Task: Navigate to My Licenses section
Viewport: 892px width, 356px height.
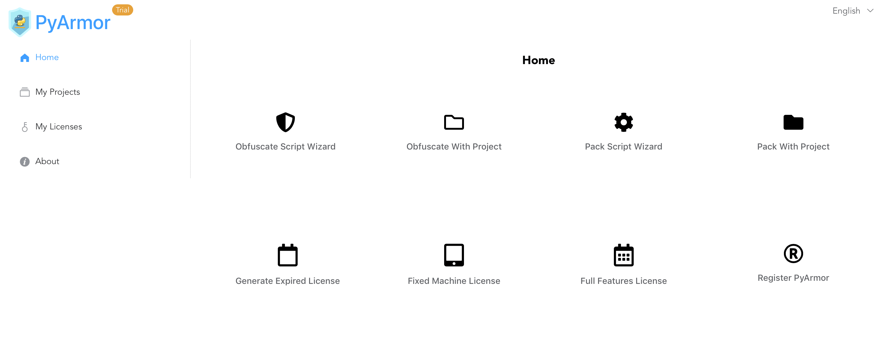Action: [x=59, y=126]
